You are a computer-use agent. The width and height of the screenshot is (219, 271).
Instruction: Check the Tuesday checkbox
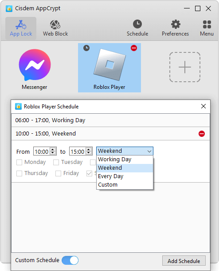(56, 162)
